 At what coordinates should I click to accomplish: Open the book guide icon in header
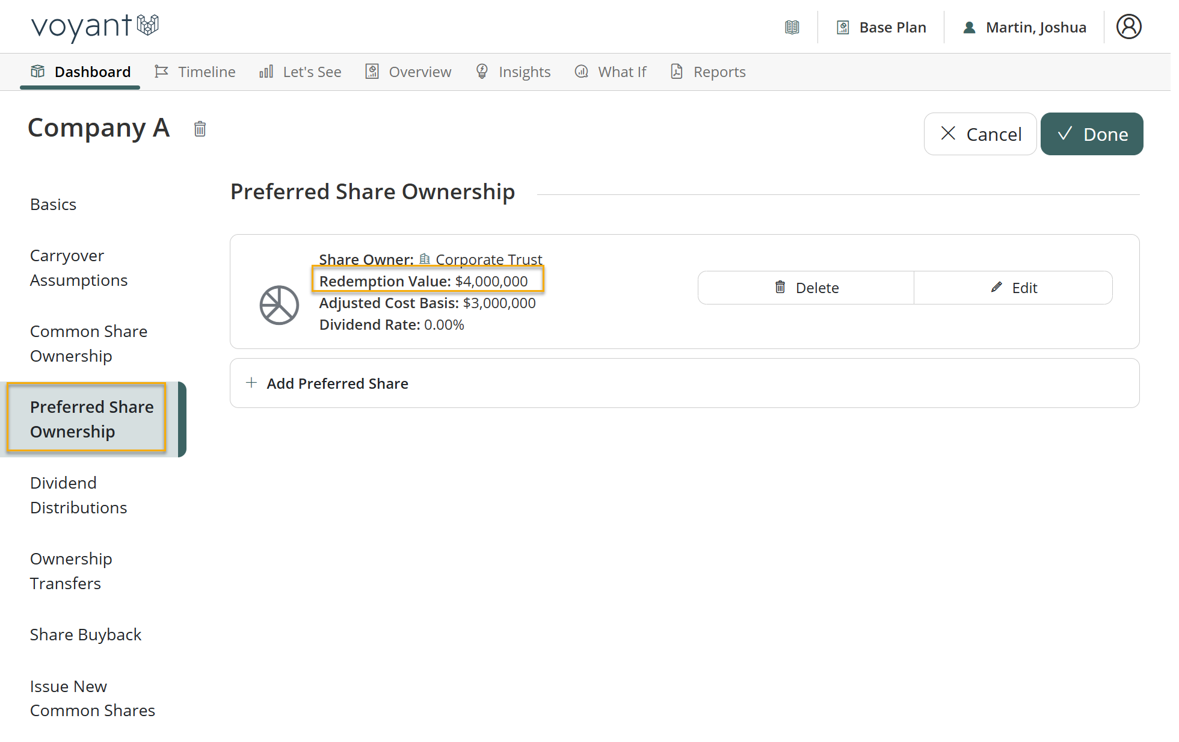792,27
